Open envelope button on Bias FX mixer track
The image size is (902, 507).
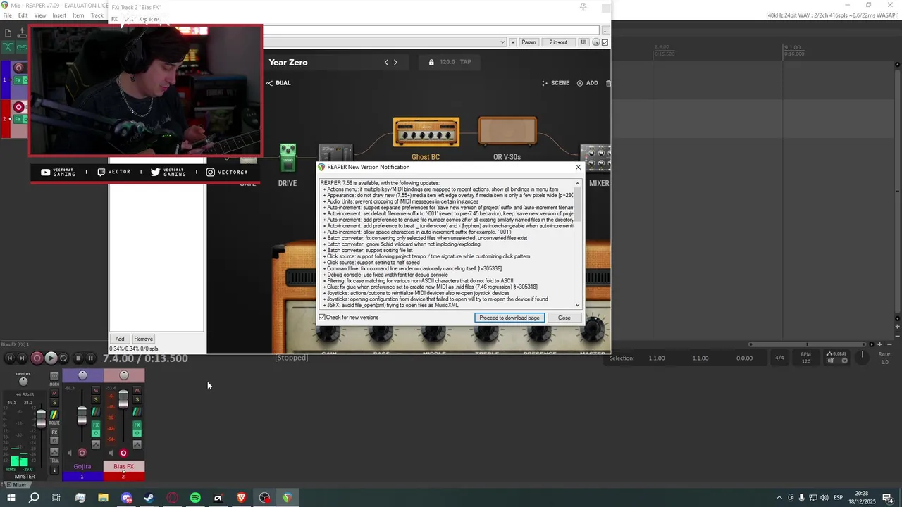point(137,444)
